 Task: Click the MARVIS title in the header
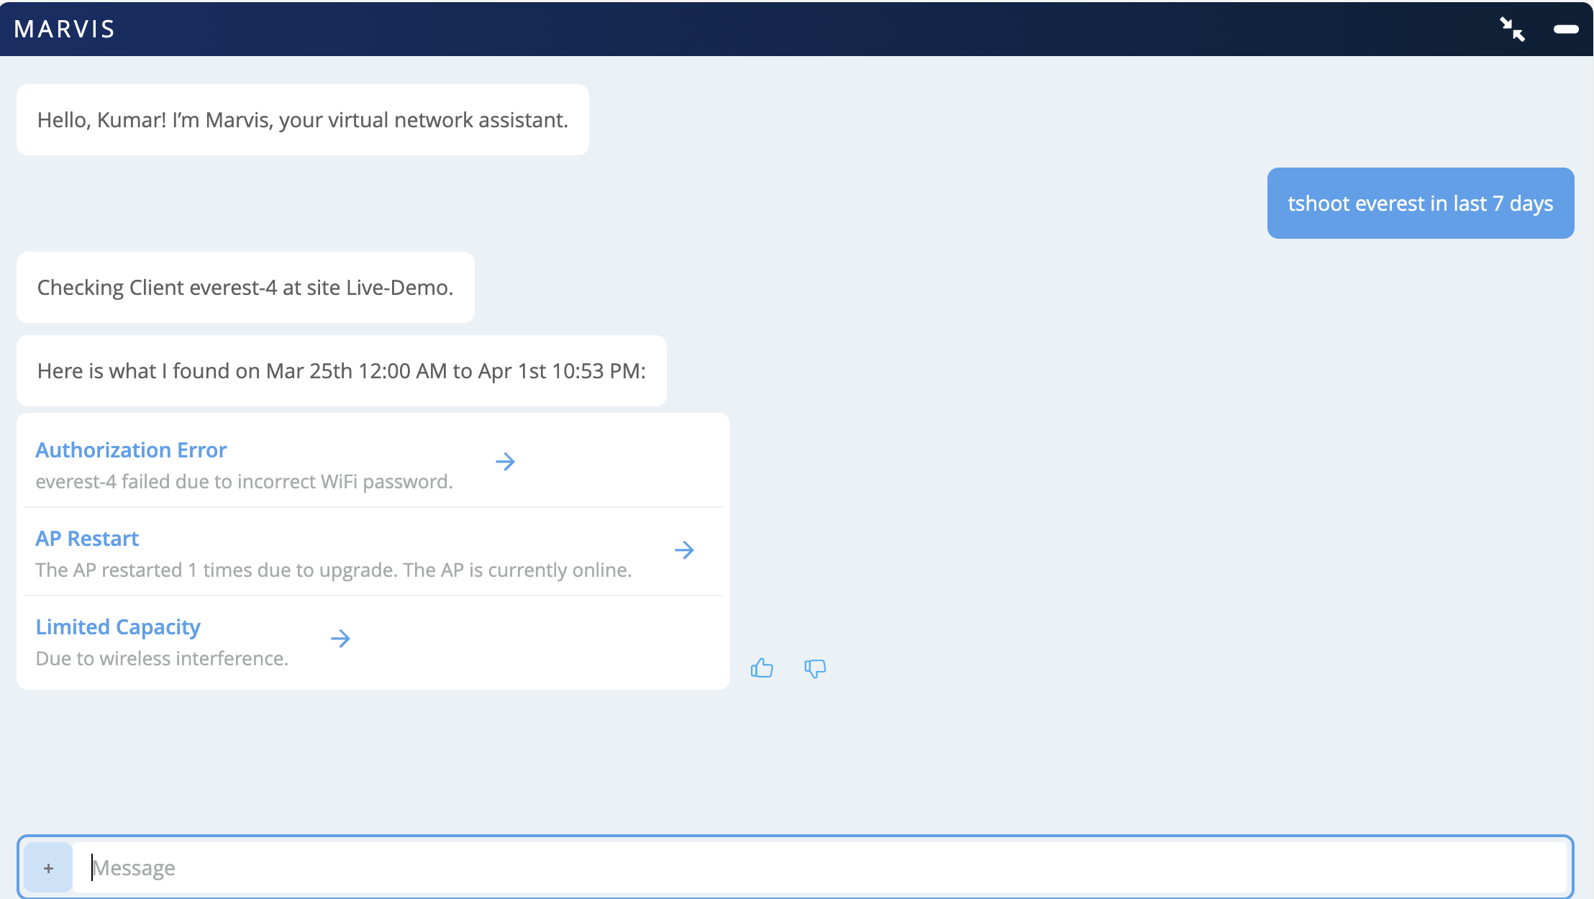point(65,29)
